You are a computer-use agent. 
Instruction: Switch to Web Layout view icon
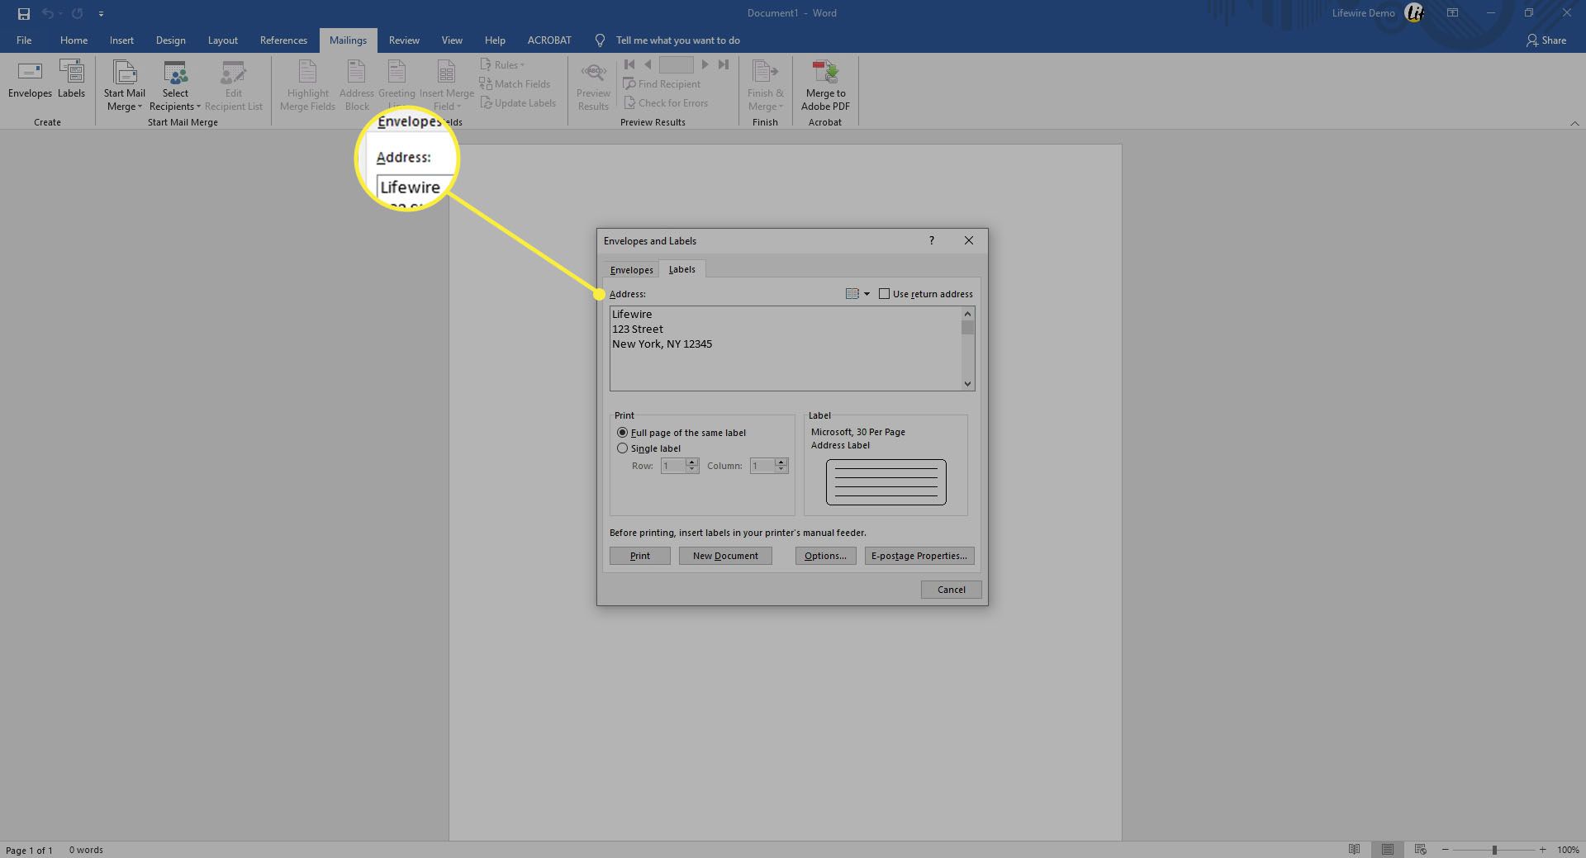[1421, 849]
